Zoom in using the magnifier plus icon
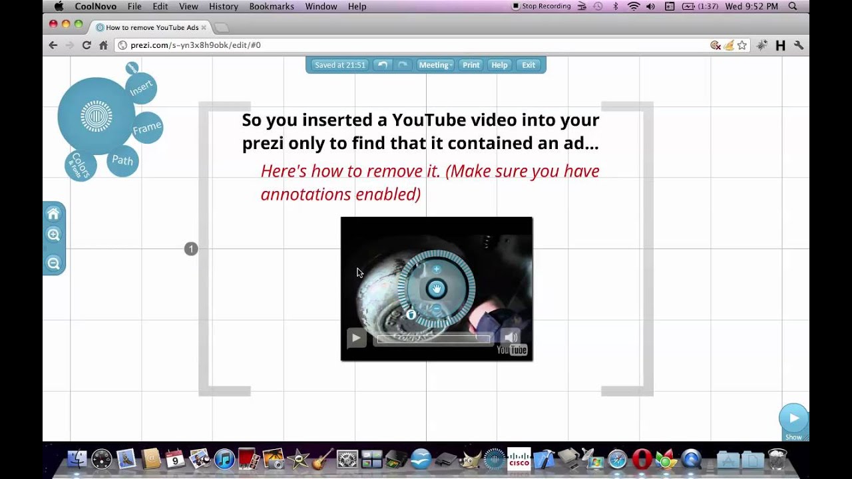 53,235
